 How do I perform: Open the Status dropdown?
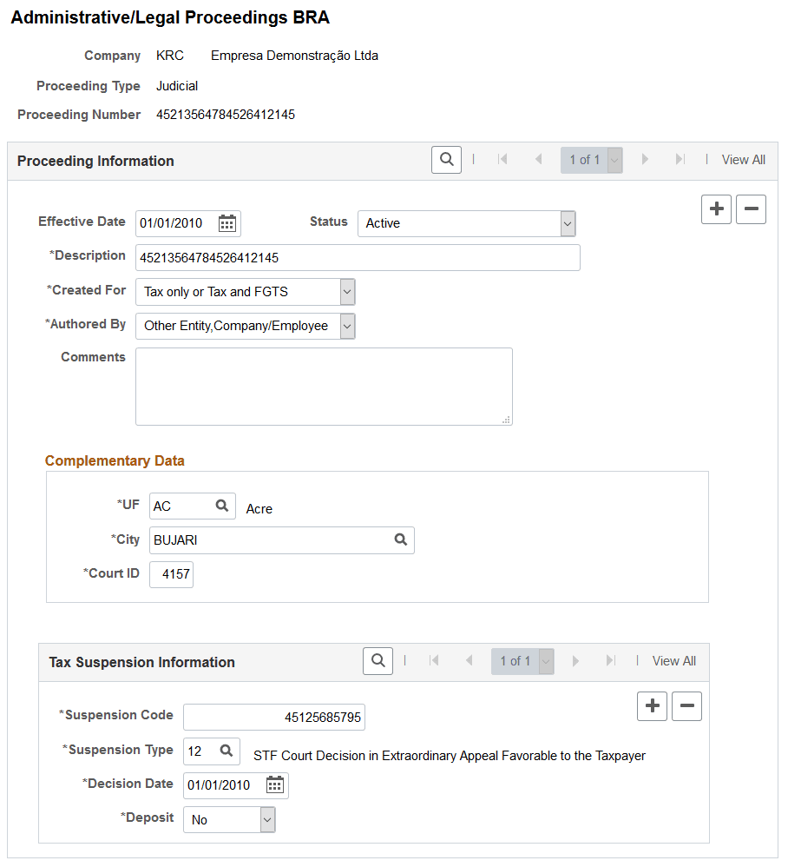point(568,223)
